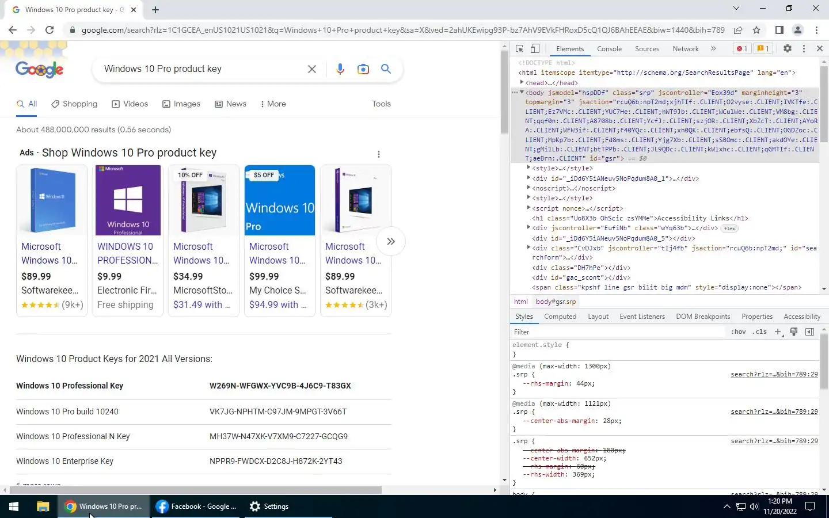Filter results by Images
The image size is (829, 518).
tap(181, 104)
